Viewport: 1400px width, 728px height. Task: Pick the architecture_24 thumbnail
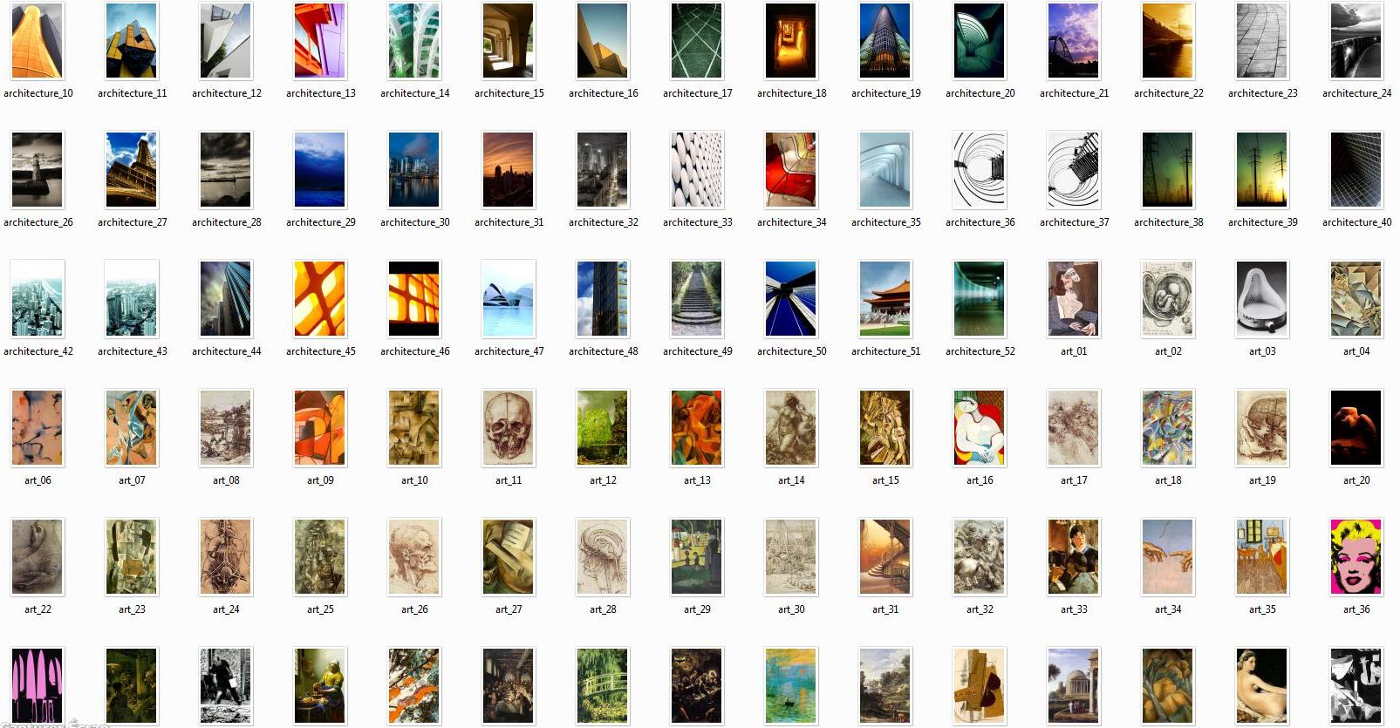tap(1356, 41)
